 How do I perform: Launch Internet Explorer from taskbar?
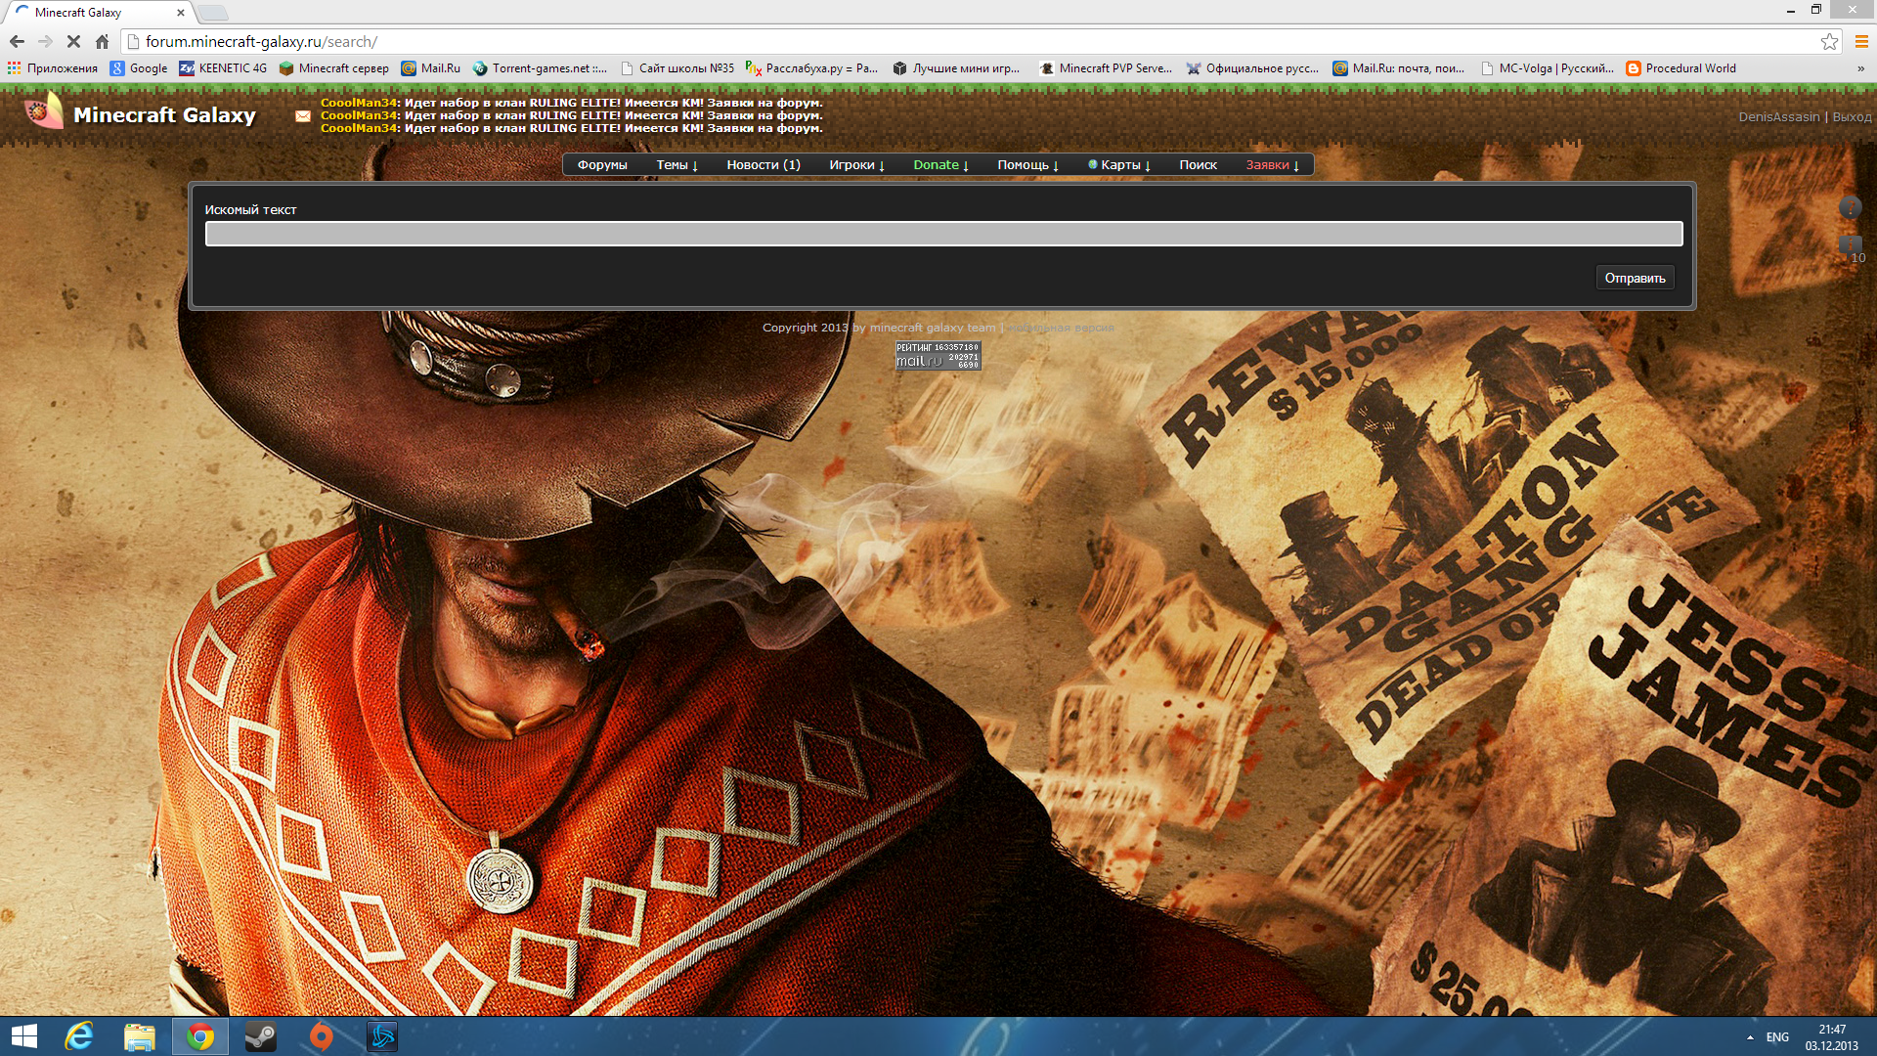pos(79,1036)
